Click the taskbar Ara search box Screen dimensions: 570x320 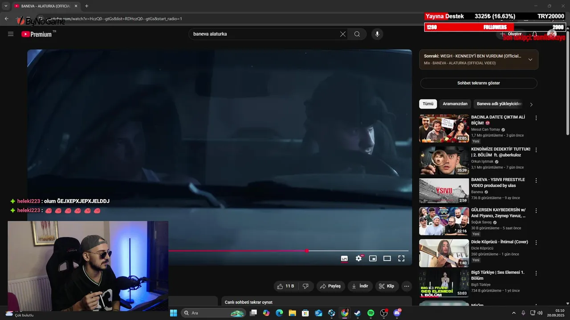tap(214, 313)
